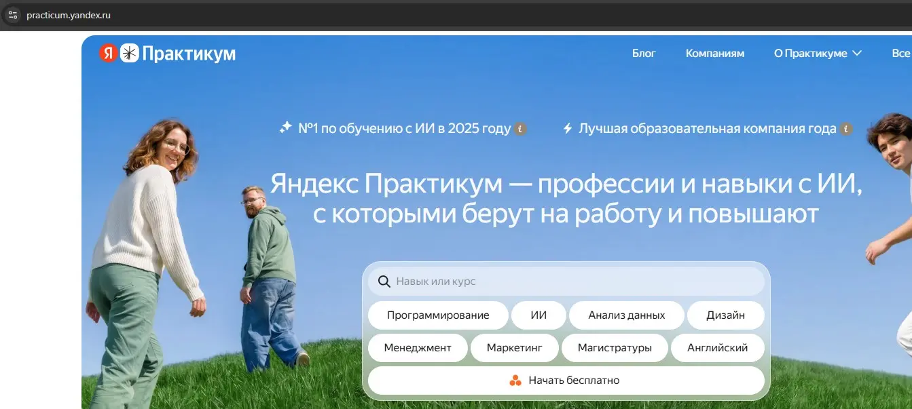The height and width of the screenshot is (409, 912).
Task: Click the sparkle icon before '№1 по обучению'
Action: pyautogui.click(x=286, y=128)
